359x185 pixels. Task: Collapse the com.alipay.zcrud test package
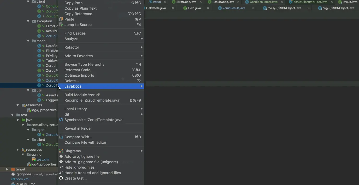23,125
